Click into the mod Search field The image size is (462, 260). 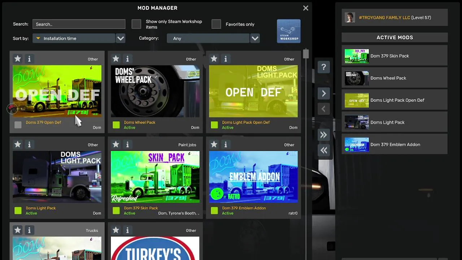click(79, 24)
